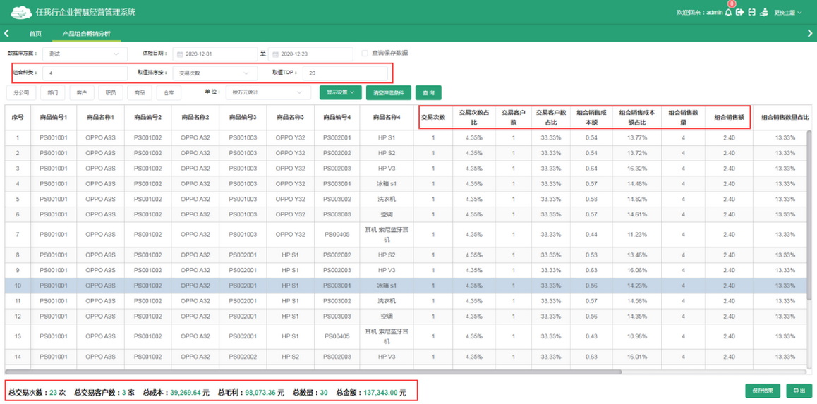Screen dimensions: 817x404
Task: Switch to the 首页 tab
Action: pyautogui.click(x=35, y=34)
